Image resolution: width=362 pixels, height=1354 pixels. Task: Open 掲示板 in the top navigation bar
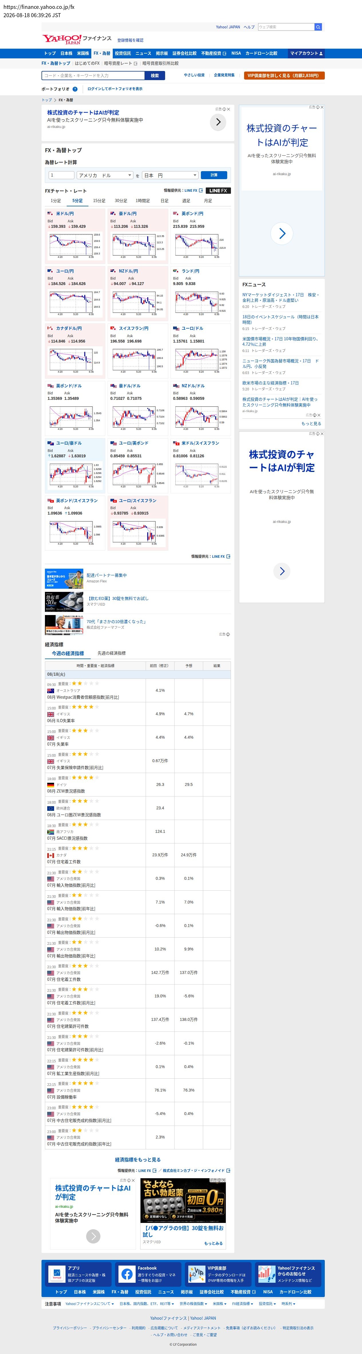coord(162,53)
